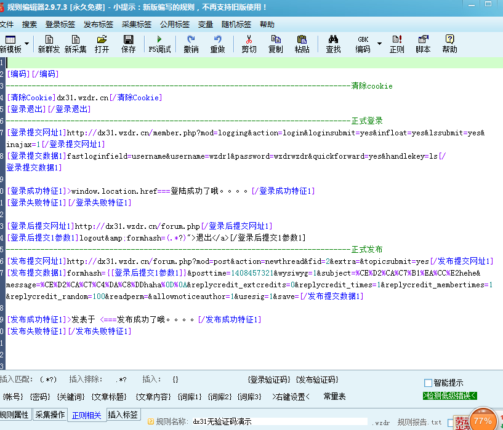503x430 pixels.
Task: Click the 新采集 toolbar icon
Action: [x=76, y=44]
